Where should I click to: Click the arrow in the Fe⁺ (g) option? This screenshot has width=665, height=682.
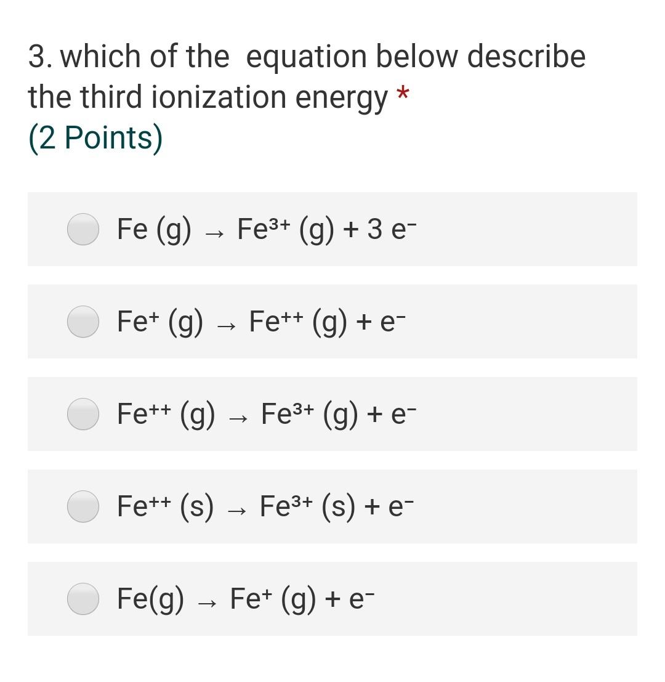pos(227,327)
